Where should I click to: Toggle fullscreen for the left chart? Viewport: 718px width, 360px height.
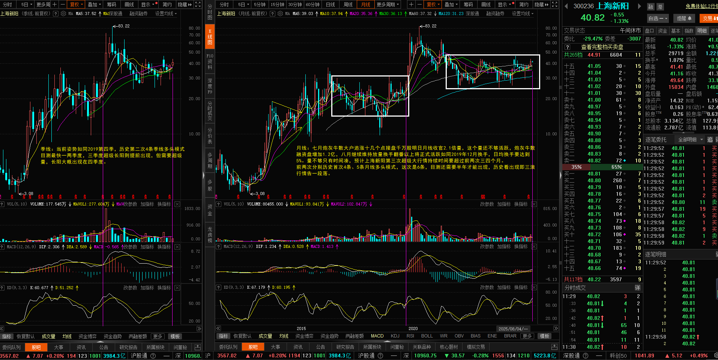click(198, 4)
